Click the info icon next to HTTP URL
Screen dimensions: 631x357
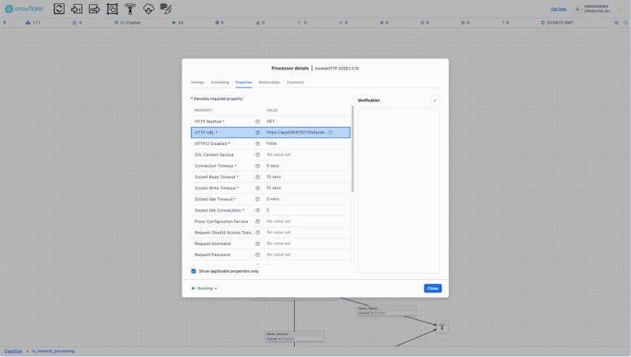(258, 132)
